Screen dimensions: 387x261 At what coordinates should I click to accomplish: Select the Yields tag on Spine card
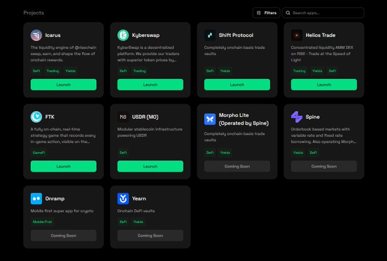pyautogui.click(x=298, y=153)
